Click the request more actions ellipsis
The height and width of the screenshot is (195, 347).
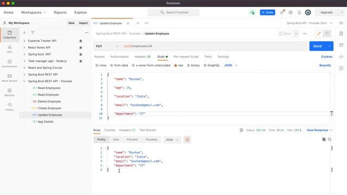(x=305, y=34)
